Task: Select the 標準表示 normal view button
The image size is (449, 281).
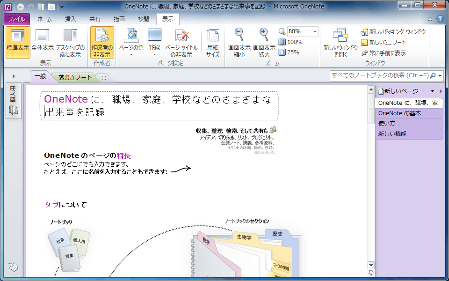Action: point(18,43)
